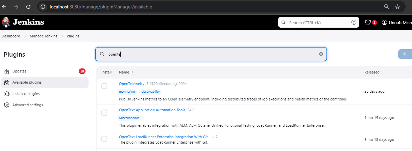
Task: Click the '25 days ago' release date
Action: click(374, 91)
